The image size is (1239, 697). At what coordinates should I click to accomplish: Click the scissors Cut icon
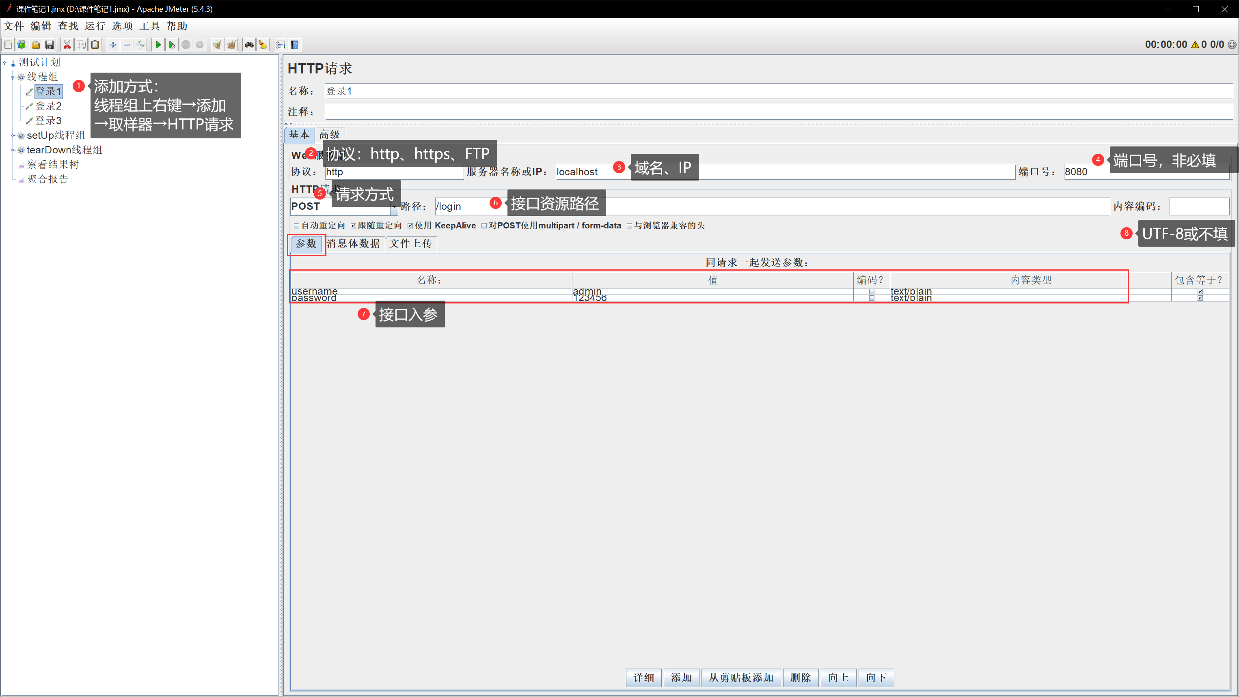(67, 45)
